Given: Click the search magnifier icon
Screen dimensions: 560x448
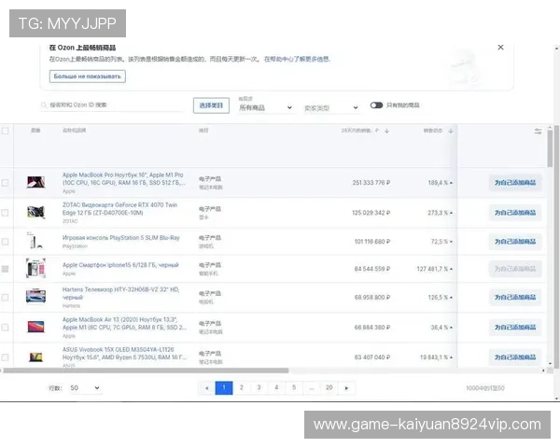Looking at the screenshot, I should tap(45, 105).
